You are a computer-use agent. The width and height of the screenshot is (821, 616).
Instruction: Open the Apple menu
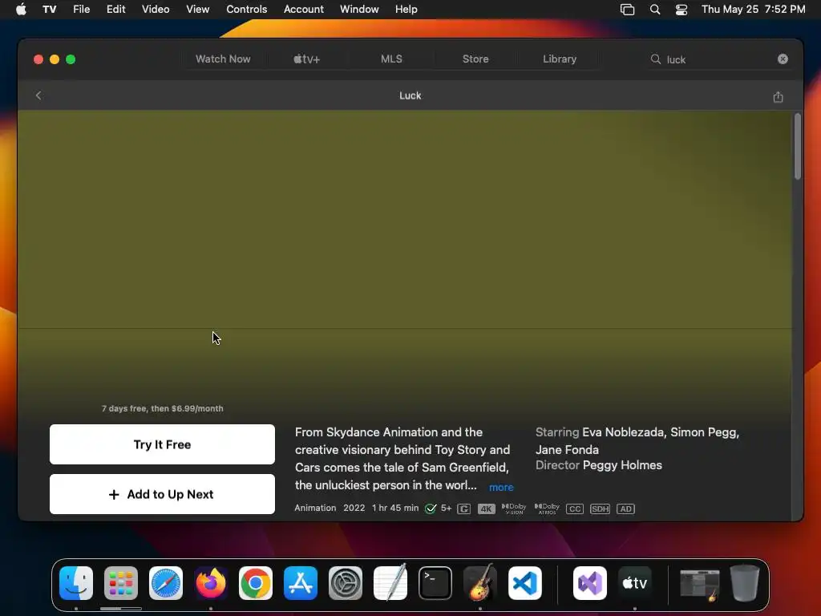(21, 9)
